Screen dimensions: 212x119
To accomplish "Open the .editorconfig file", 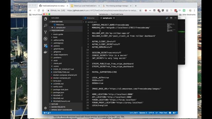I will (x=58, y=40).
